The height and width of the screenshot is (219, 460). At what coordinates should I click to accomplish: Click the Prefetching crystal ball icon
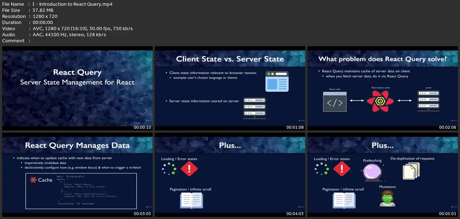pos(373,173)
